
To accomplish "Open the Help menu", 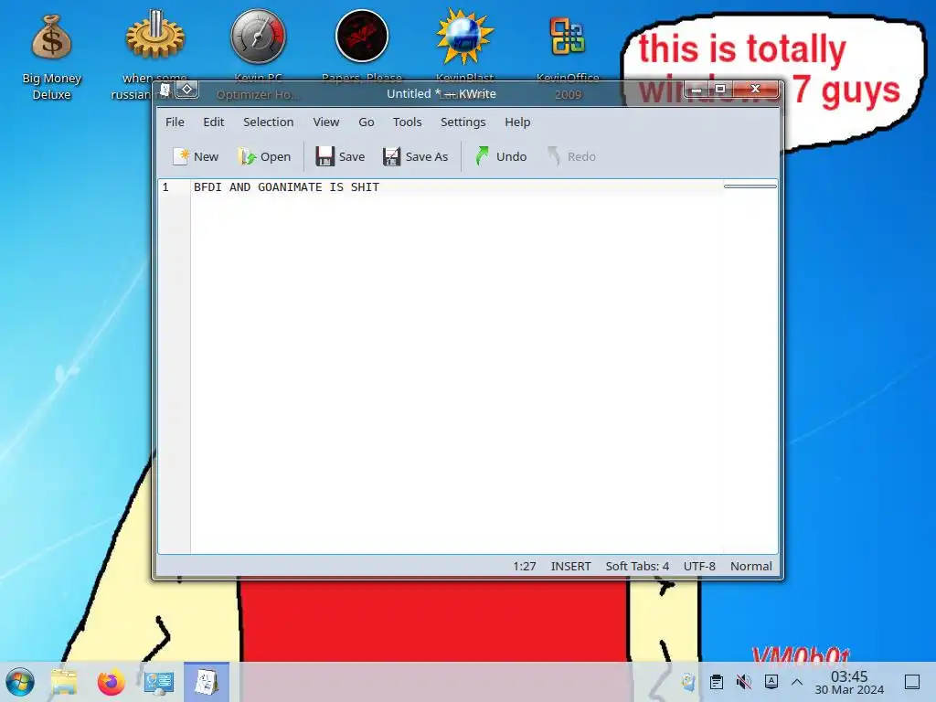I will pos(517,122).
